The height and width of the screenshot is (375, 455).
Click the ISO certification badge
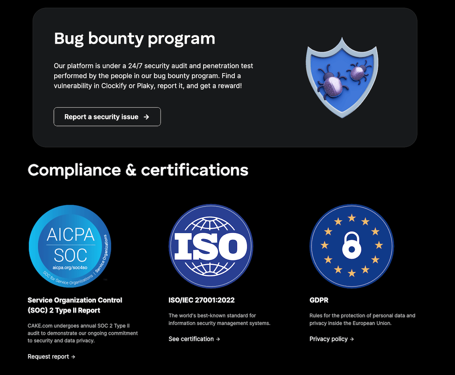211,246
